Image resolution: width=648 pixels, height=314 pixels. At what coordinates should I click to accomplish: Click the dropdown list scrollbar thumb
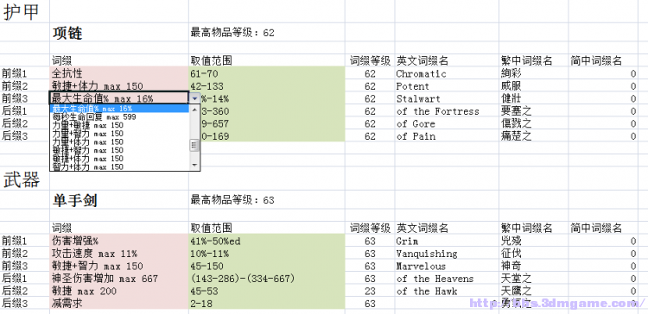194,145
